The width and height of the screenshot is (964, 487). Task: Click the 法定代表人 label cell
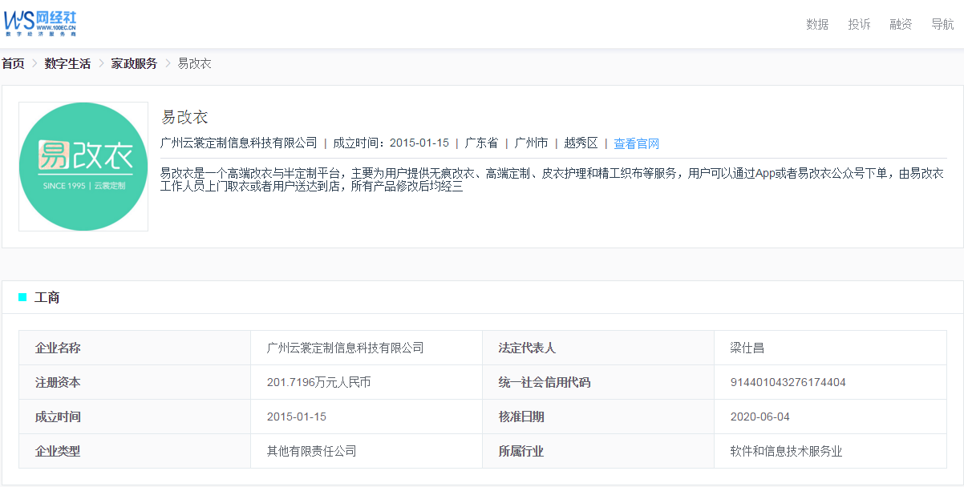(598, 348)
